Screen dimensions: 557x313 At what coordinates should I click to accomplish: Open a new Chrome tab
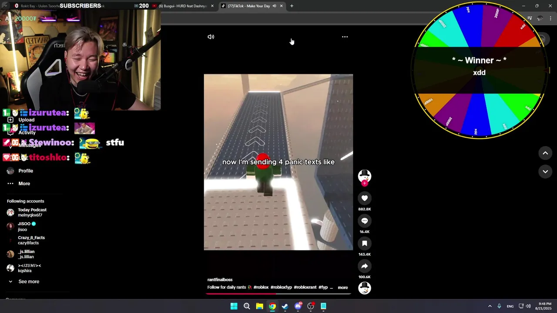[x=292, y=6]
